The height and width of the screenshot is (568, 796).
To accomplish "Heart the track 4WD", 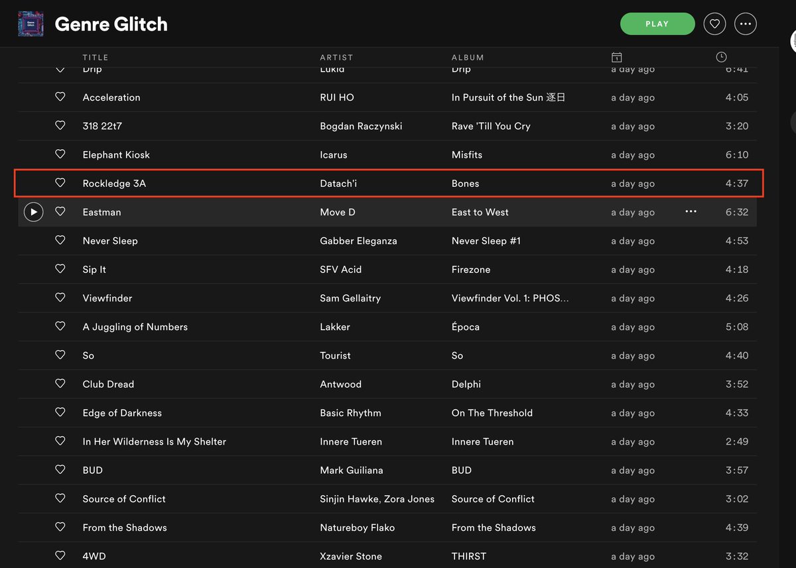I will (60, 555).
